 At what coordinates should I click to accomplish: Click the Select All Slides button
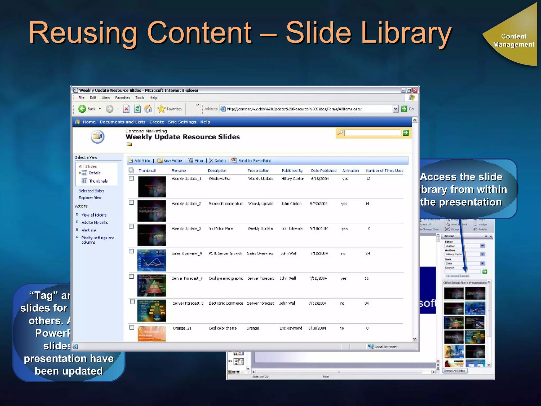[455, 371]
